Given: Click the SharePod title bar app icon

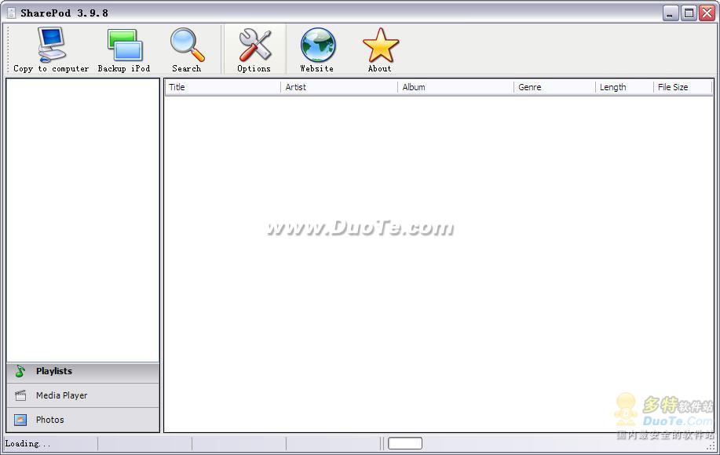Looking at the screenshot, I should click(11, 13).
